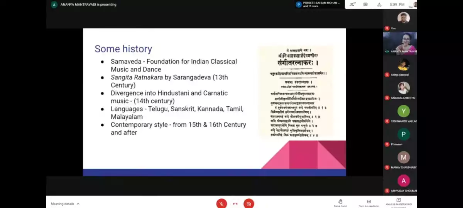Click the Sangita Ratnakara manuscript image
Screen dimensions: 463x208
click(296, 92)
